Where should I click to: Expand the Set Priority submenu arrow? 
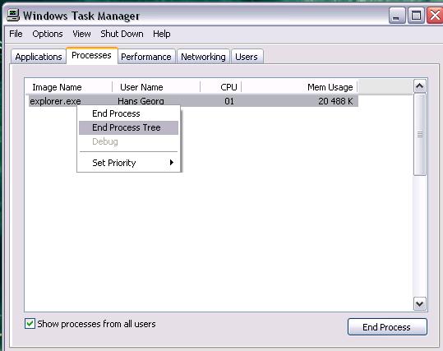pyautogui.click(x=171, y=163)
